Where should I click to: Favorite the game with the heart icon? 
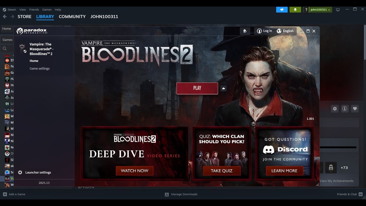click(355, 109)
